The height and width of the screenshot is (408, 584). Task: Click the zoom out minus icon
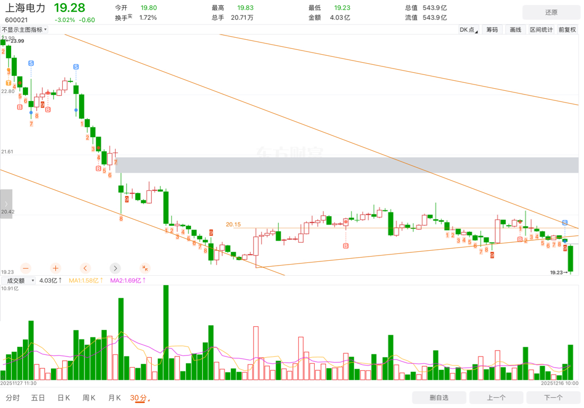25,268
